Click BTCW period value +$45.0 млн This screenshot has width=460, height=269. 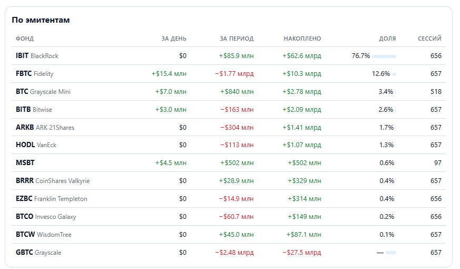point(236,234)
